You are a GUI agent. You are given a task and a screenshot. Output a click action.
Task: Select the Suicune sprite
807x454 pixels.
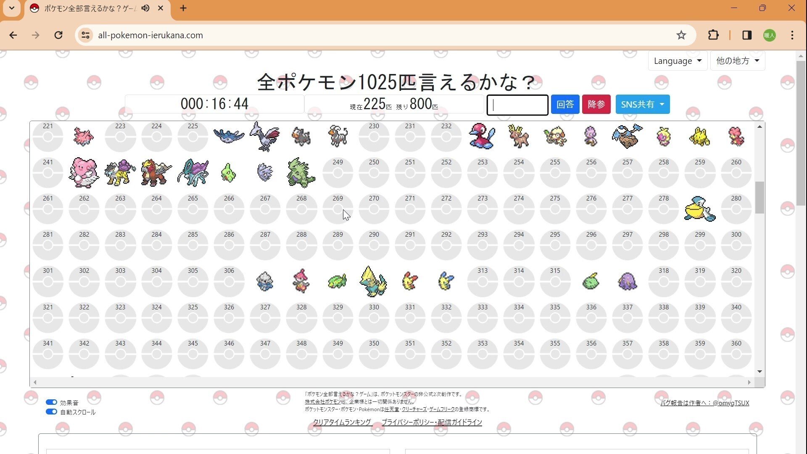[x=193, y=172]
